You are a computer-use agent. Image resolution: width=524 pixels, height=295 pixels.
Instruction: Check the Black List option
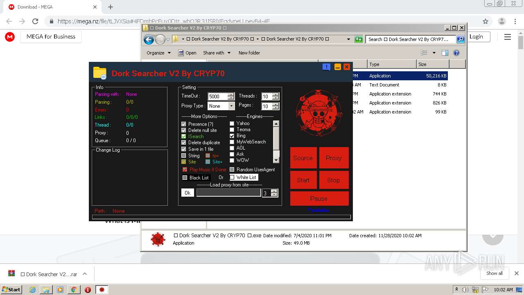pyautogui.click(x=185, y=177)
